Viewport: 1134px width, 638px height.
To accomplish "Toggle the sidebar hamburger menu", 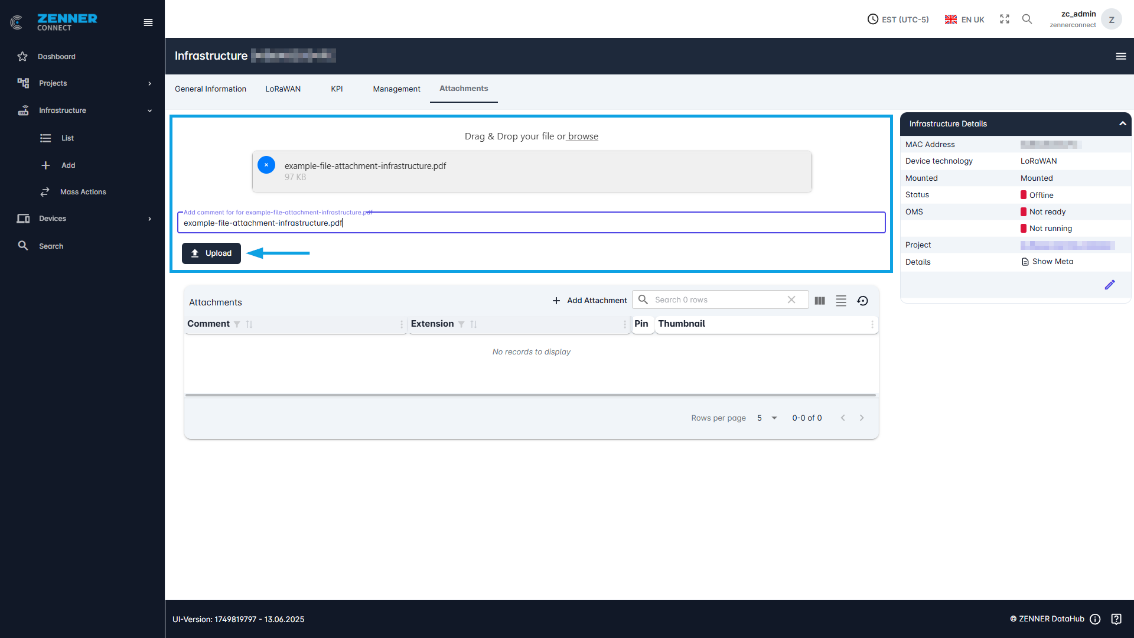I will 148,22.
